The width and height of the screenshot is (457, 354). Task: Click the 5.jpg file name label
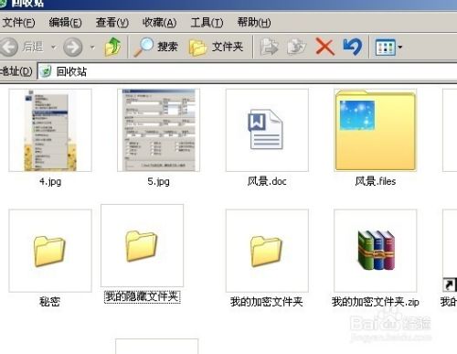click(158, 182)
